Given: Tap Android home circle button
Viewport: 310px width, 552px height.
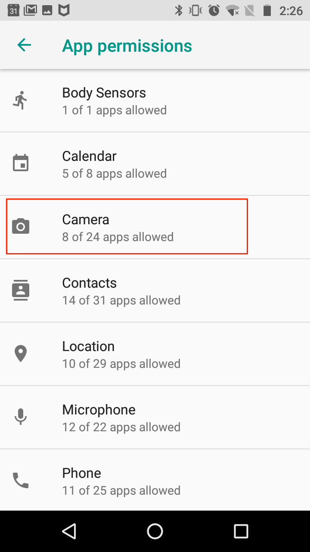Looking at the screenshot, I should pos(155,531).
